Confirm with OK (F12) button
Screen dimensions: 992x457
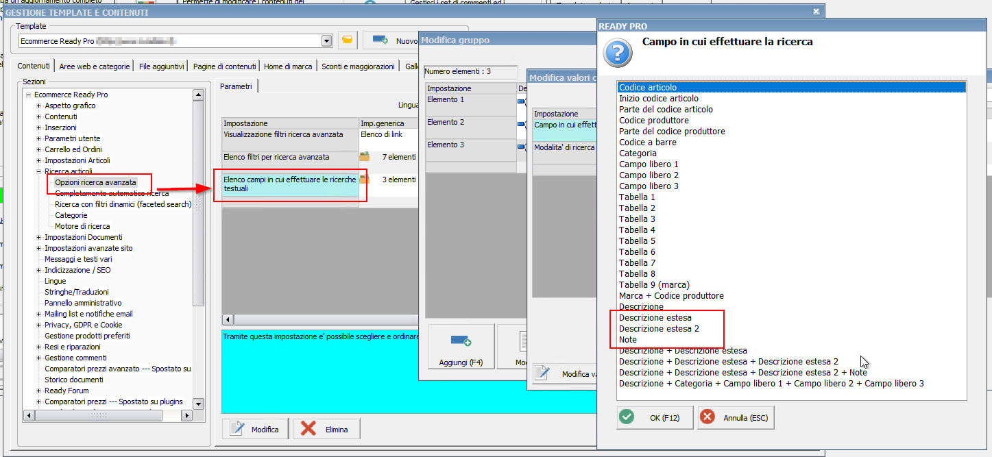655,417
